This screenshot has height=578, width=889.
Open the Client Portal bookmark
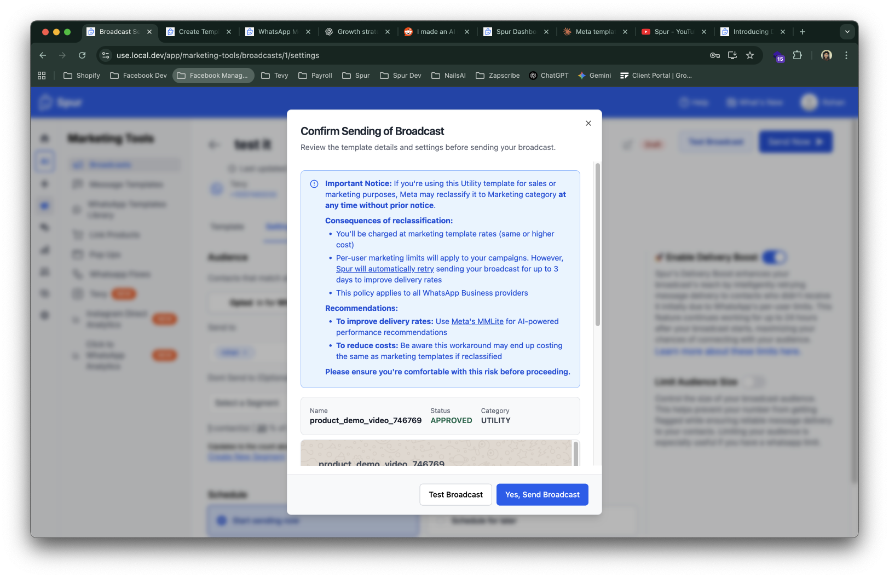656,76
